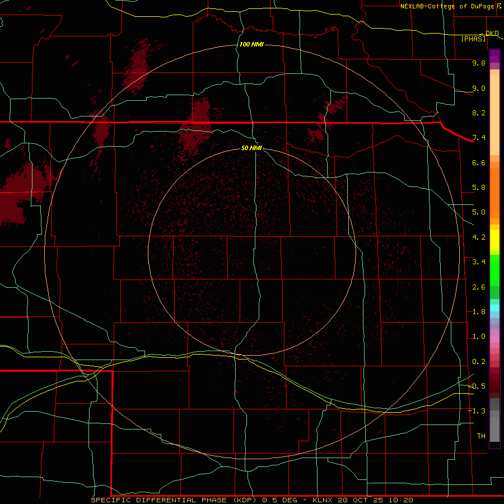Viewport: 504px width, 504px height.
Task: Click the 0.5 DEG elevation text
Action: (x=281, y=500)
